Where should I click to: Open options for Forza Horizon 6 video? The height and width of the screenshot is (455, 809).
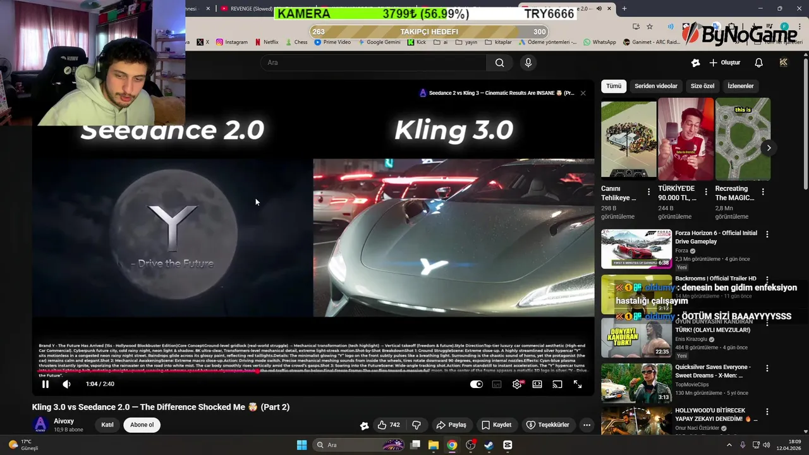pyautogui.click(x=767, y=234)
